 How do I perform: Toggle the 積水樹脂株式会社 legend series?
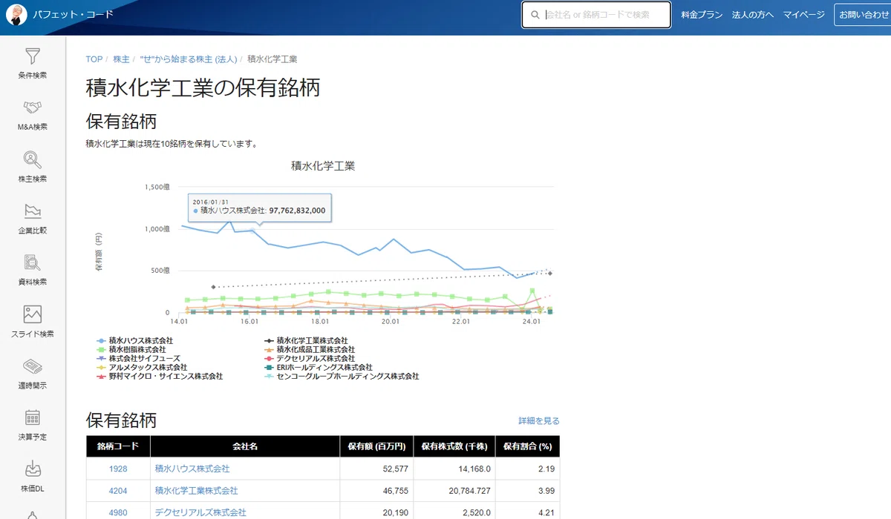coord(131,349)
